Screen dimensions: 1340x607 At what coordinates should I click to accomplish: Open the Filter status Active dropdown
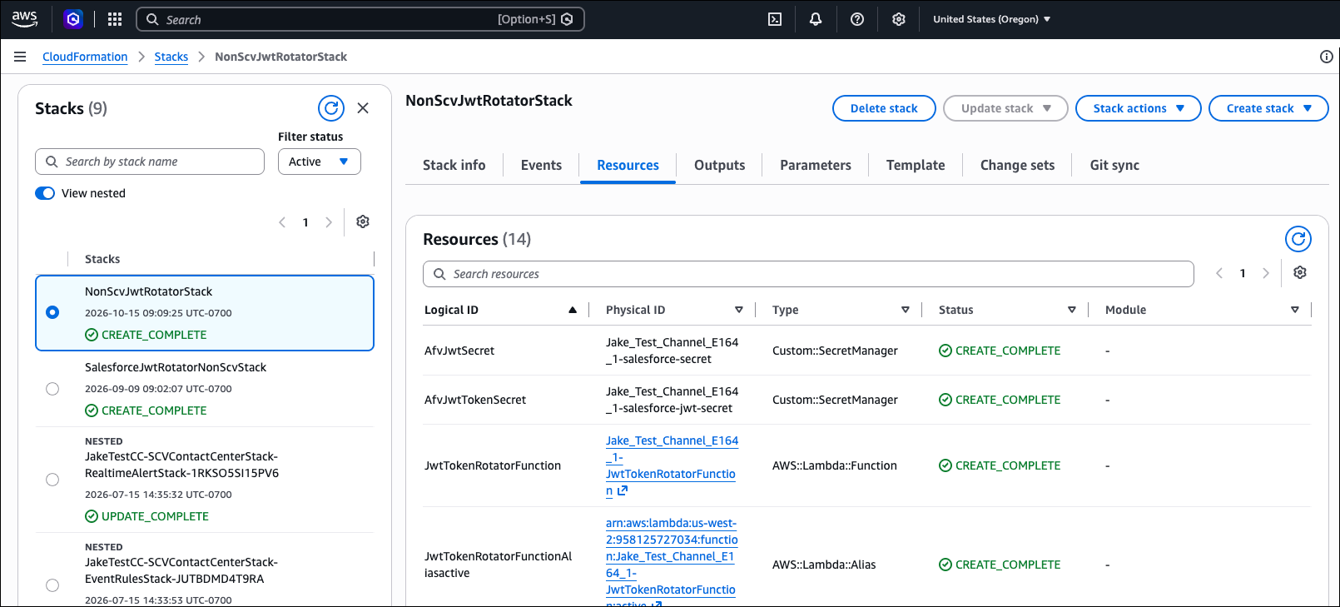coord(320,162)
